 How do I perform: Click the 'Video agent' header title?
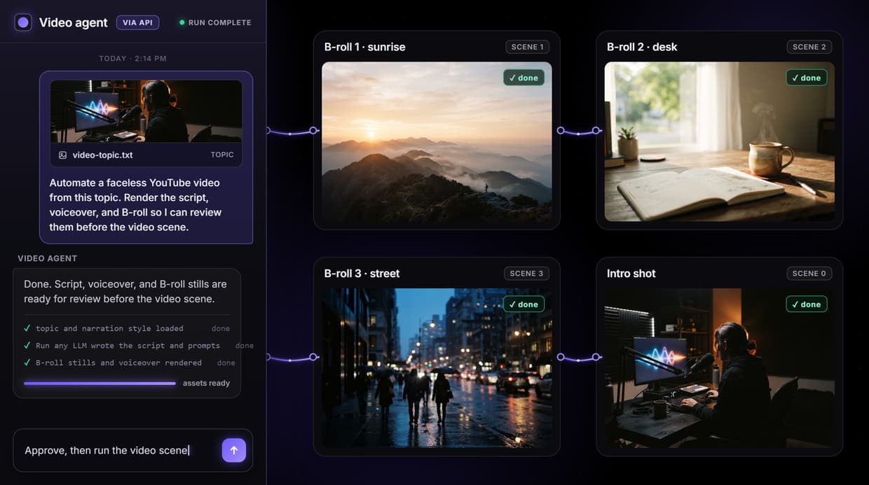[74, 22]
